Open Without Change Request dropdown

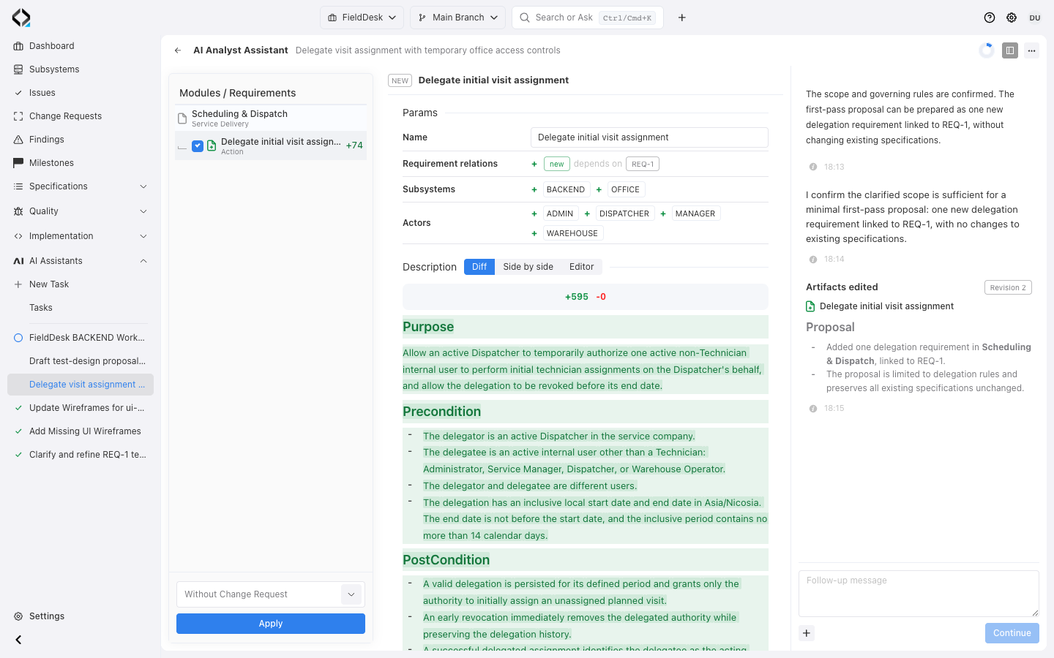(271, 594)
